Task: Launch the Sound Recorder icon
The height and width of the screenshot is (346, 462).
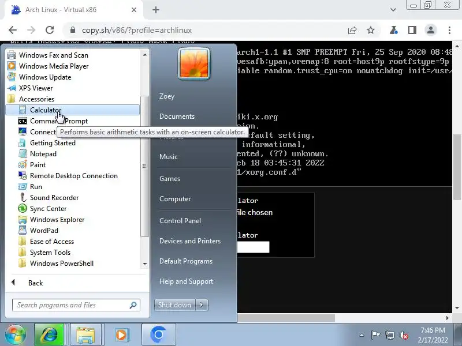Action: coord(23,198)
